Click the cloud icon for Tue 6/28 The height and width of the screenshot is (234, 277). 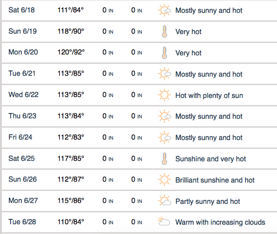tap(164, 222)
